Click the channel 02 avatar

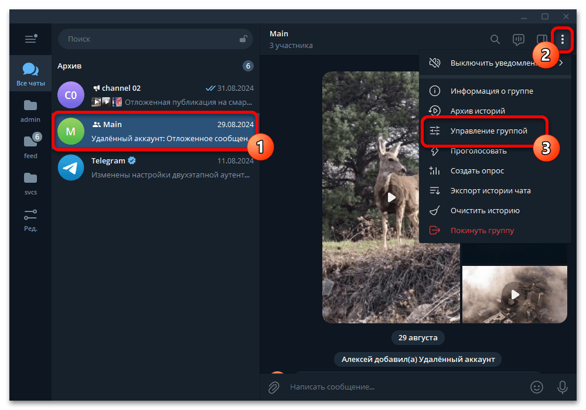(71, 95)
